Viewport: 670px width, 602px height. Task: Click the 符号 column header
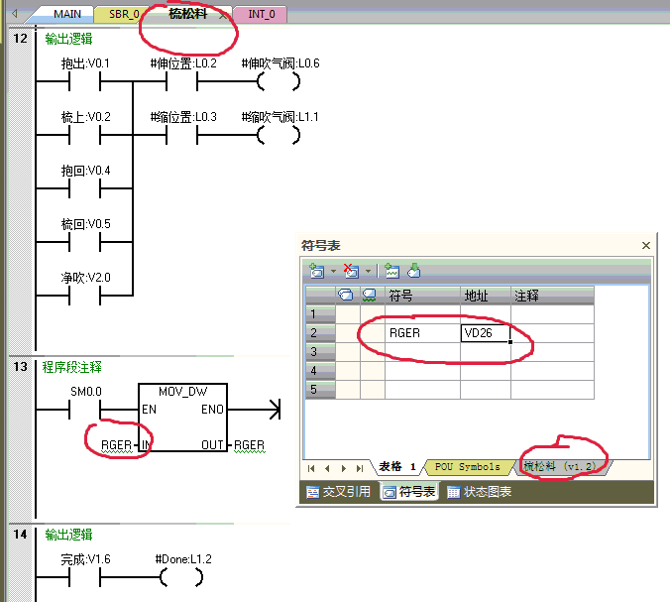tap(422, 296)
